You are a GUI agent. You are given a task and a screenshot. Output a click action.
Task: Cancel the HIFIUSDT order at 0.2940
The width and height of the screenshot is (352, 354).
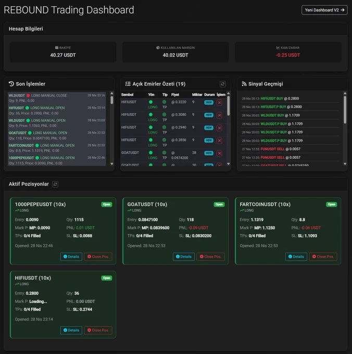click(x=219, y=128)
